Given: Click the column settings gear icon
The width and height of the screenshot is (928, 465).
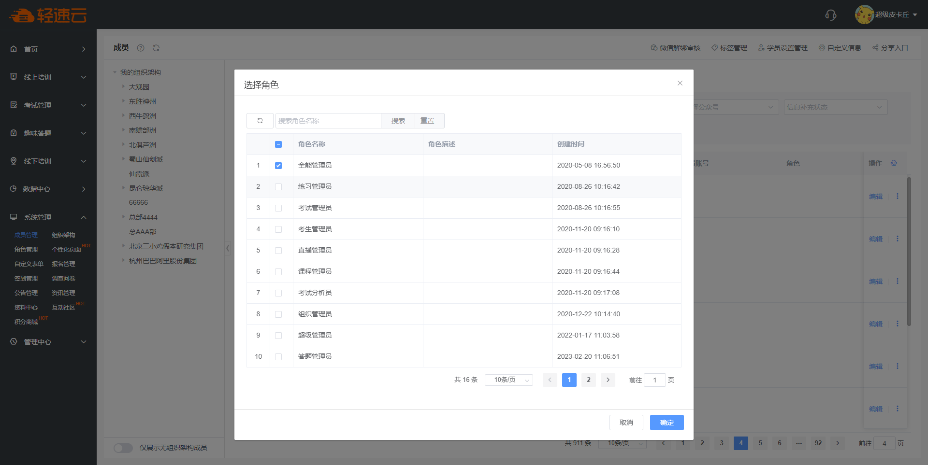Looking at the screenshot, I should tap(894, 163).
